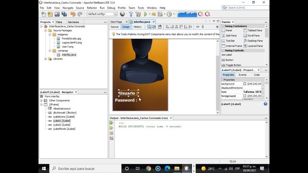Screen dimensions: 308x173
Task: Select FondoDorado.jpg in Projects tree
Action: coord(71,38)
